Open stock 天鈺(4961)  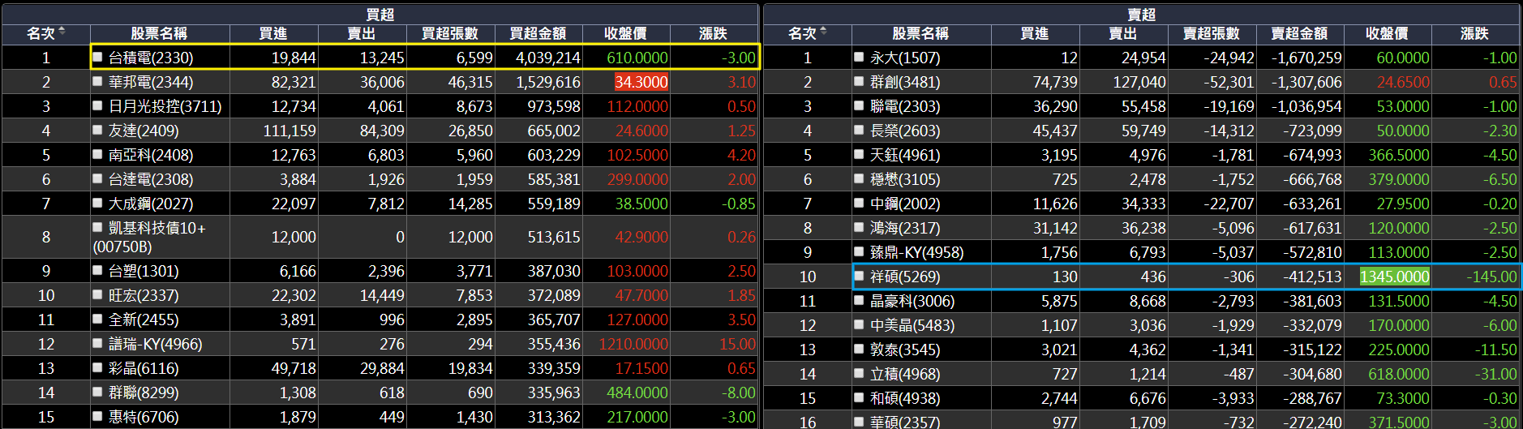pyautogui.click(x=905, y=155)
